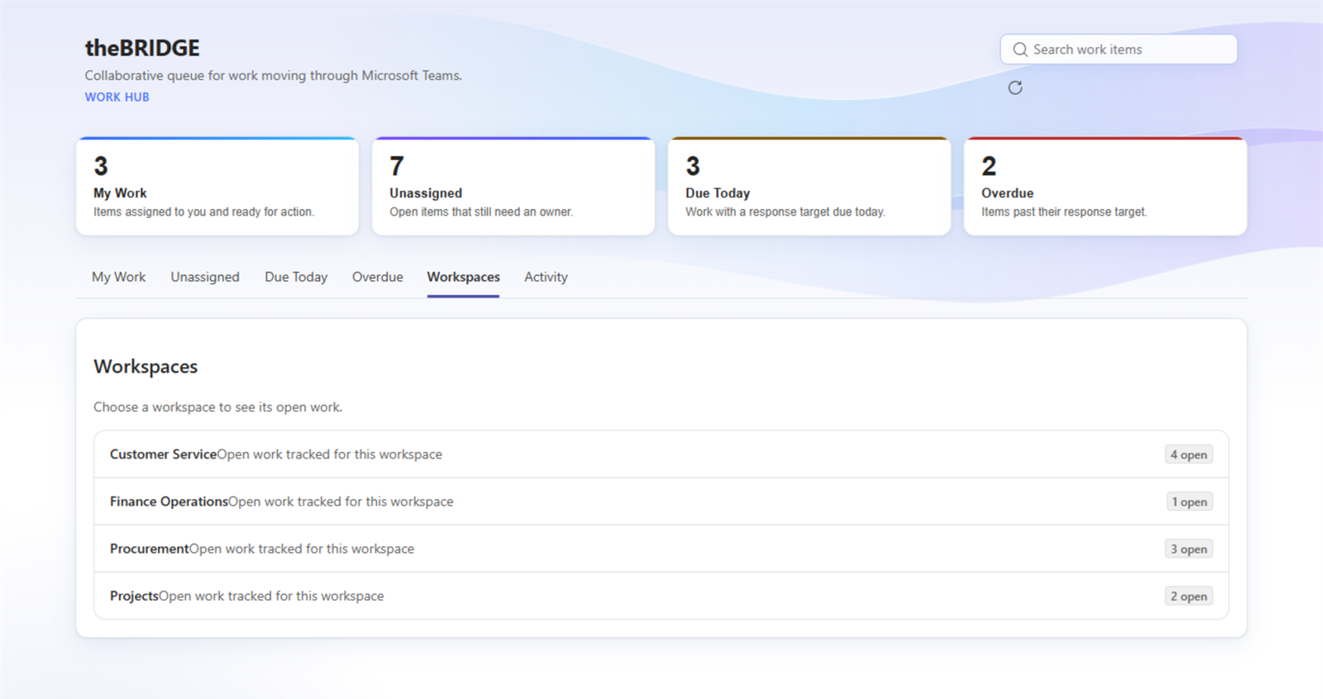Switch to the Unassigned tab

pos(205,277)
